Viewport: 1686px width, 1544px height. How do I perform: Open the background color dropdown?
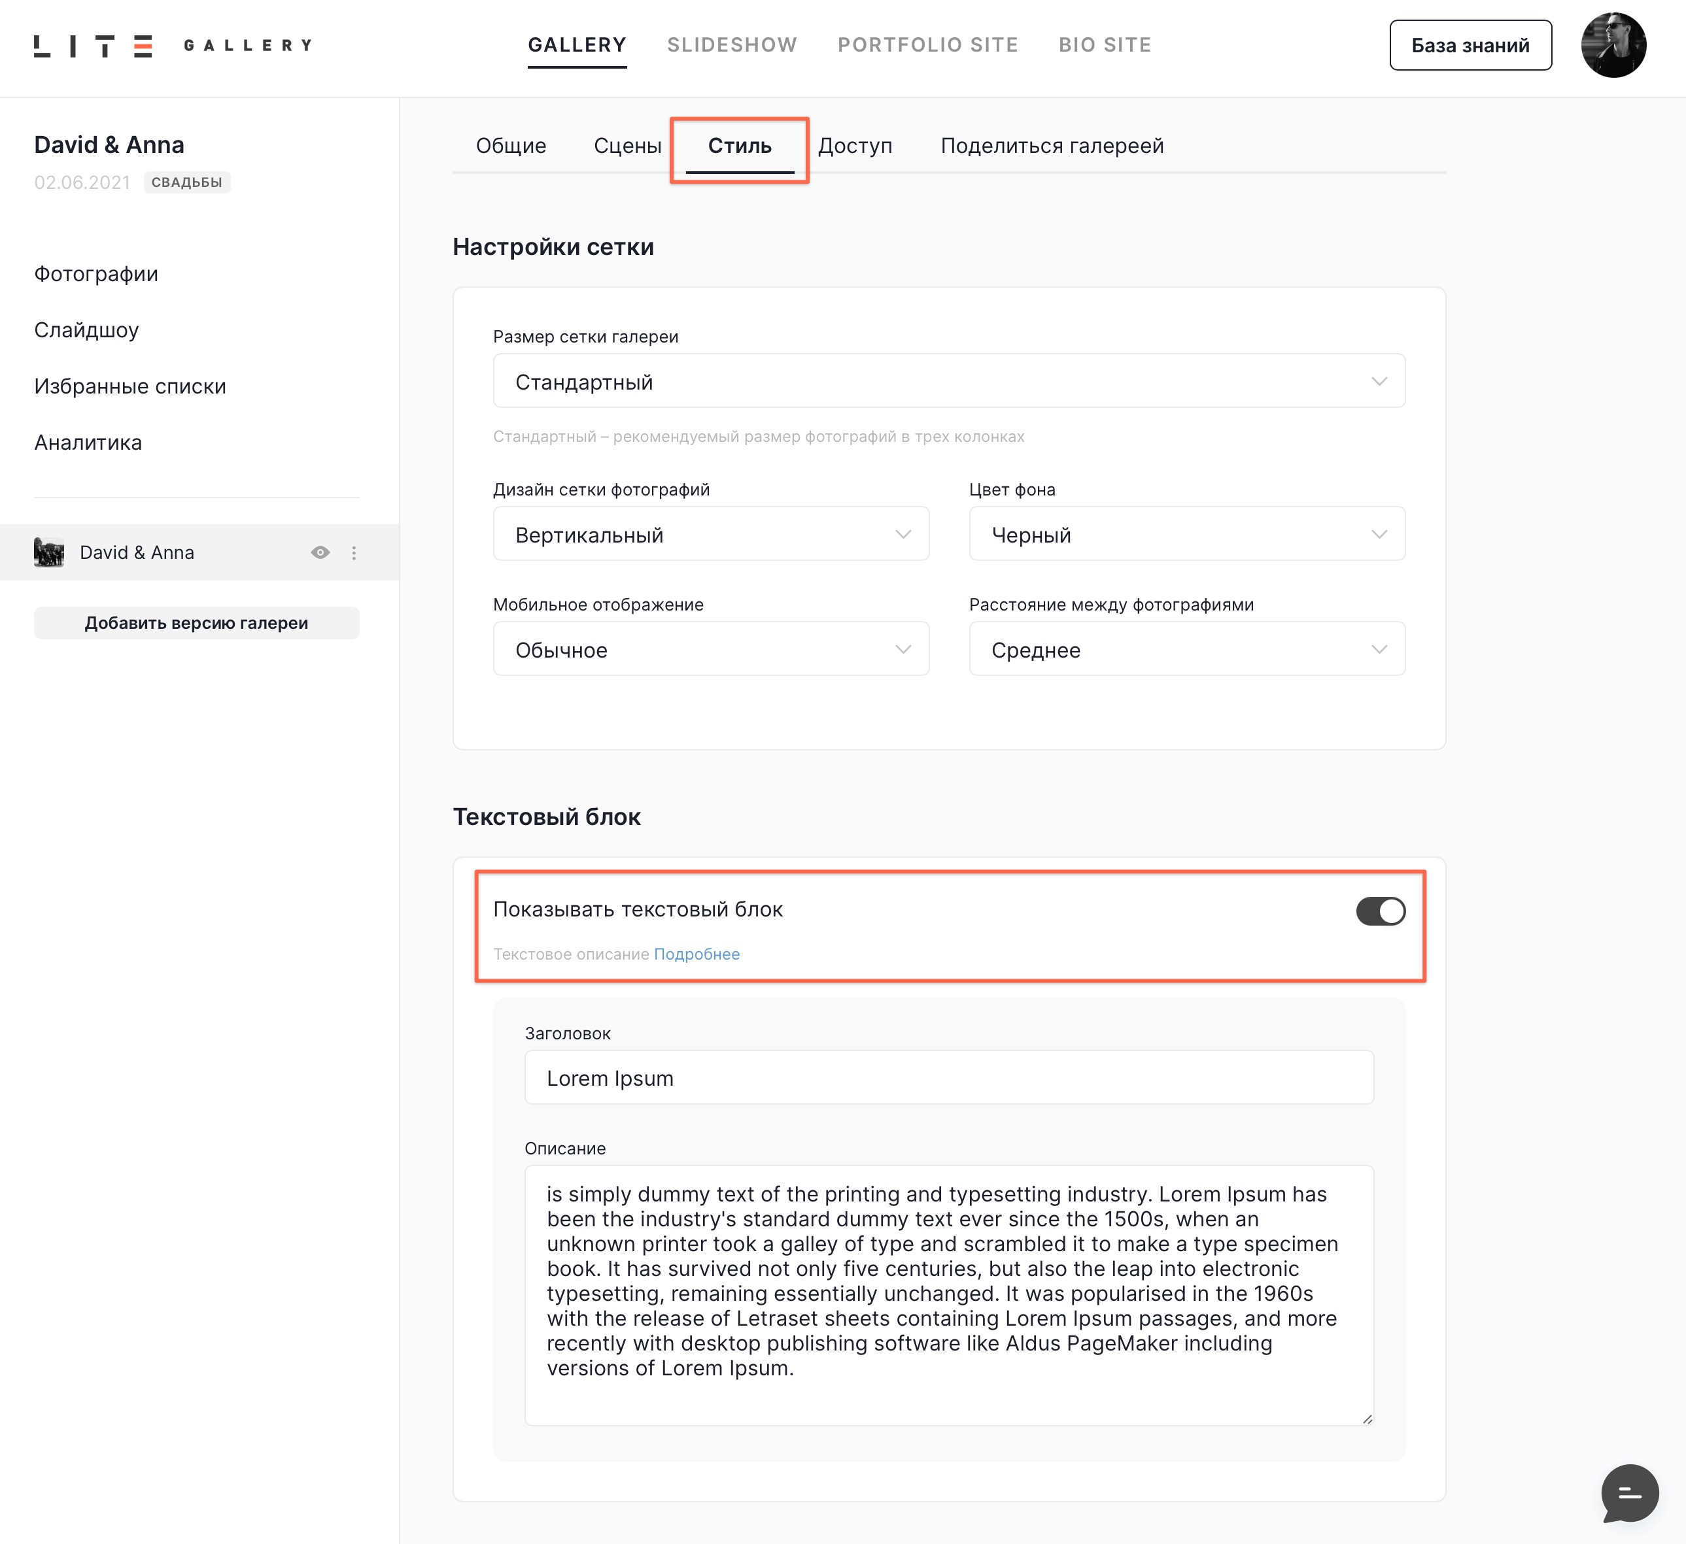coord(1187,533)
